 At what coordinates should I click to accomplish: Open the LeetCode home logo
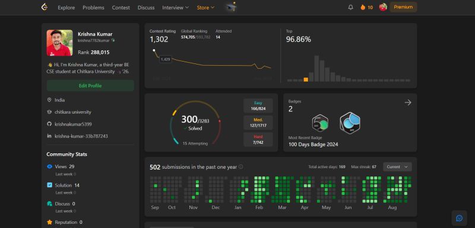45,7
